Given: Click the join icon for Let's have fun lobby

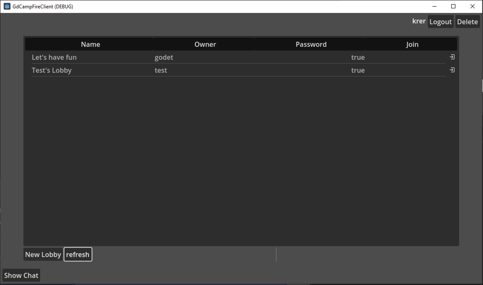Looking at the screenshot, I should (x=452, y=57).
